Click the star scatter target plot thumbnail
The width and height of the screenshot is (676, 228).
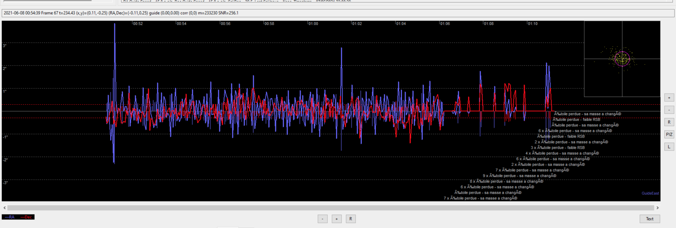pyautogui.click(x=622, y=58)
